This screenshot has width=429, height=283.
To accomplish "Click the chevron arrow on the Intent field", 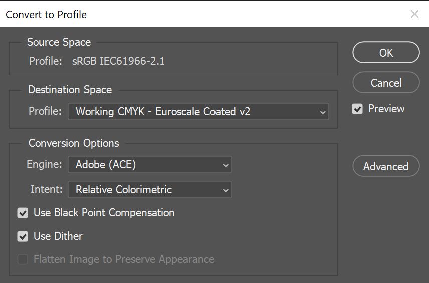I will pos(226,190).
